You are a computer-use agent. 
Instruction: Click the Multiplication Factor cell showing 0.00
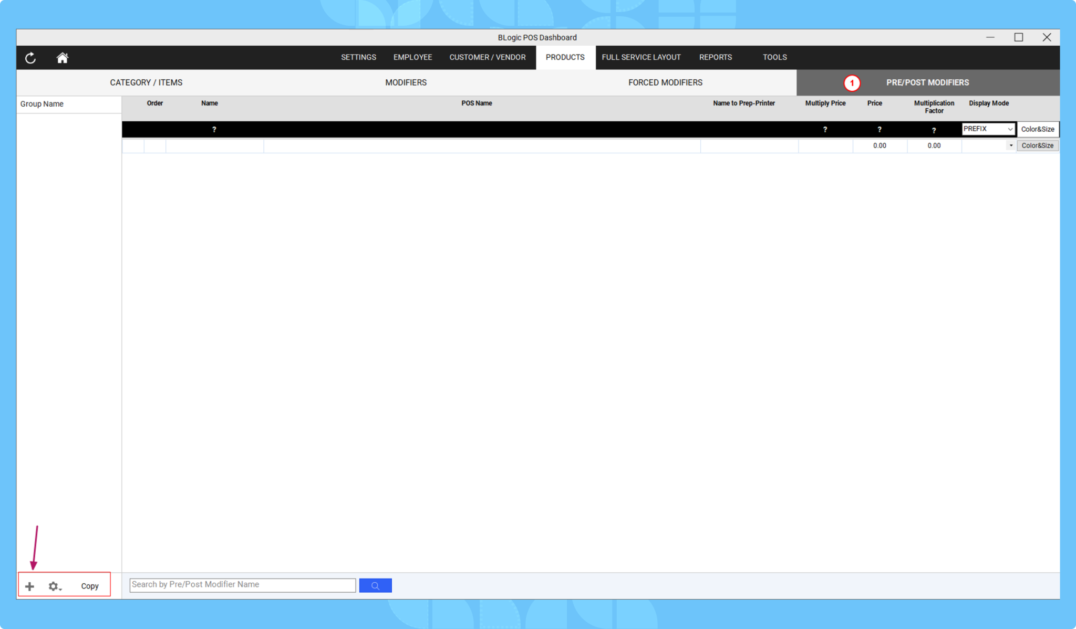click(x=934, y=145)
